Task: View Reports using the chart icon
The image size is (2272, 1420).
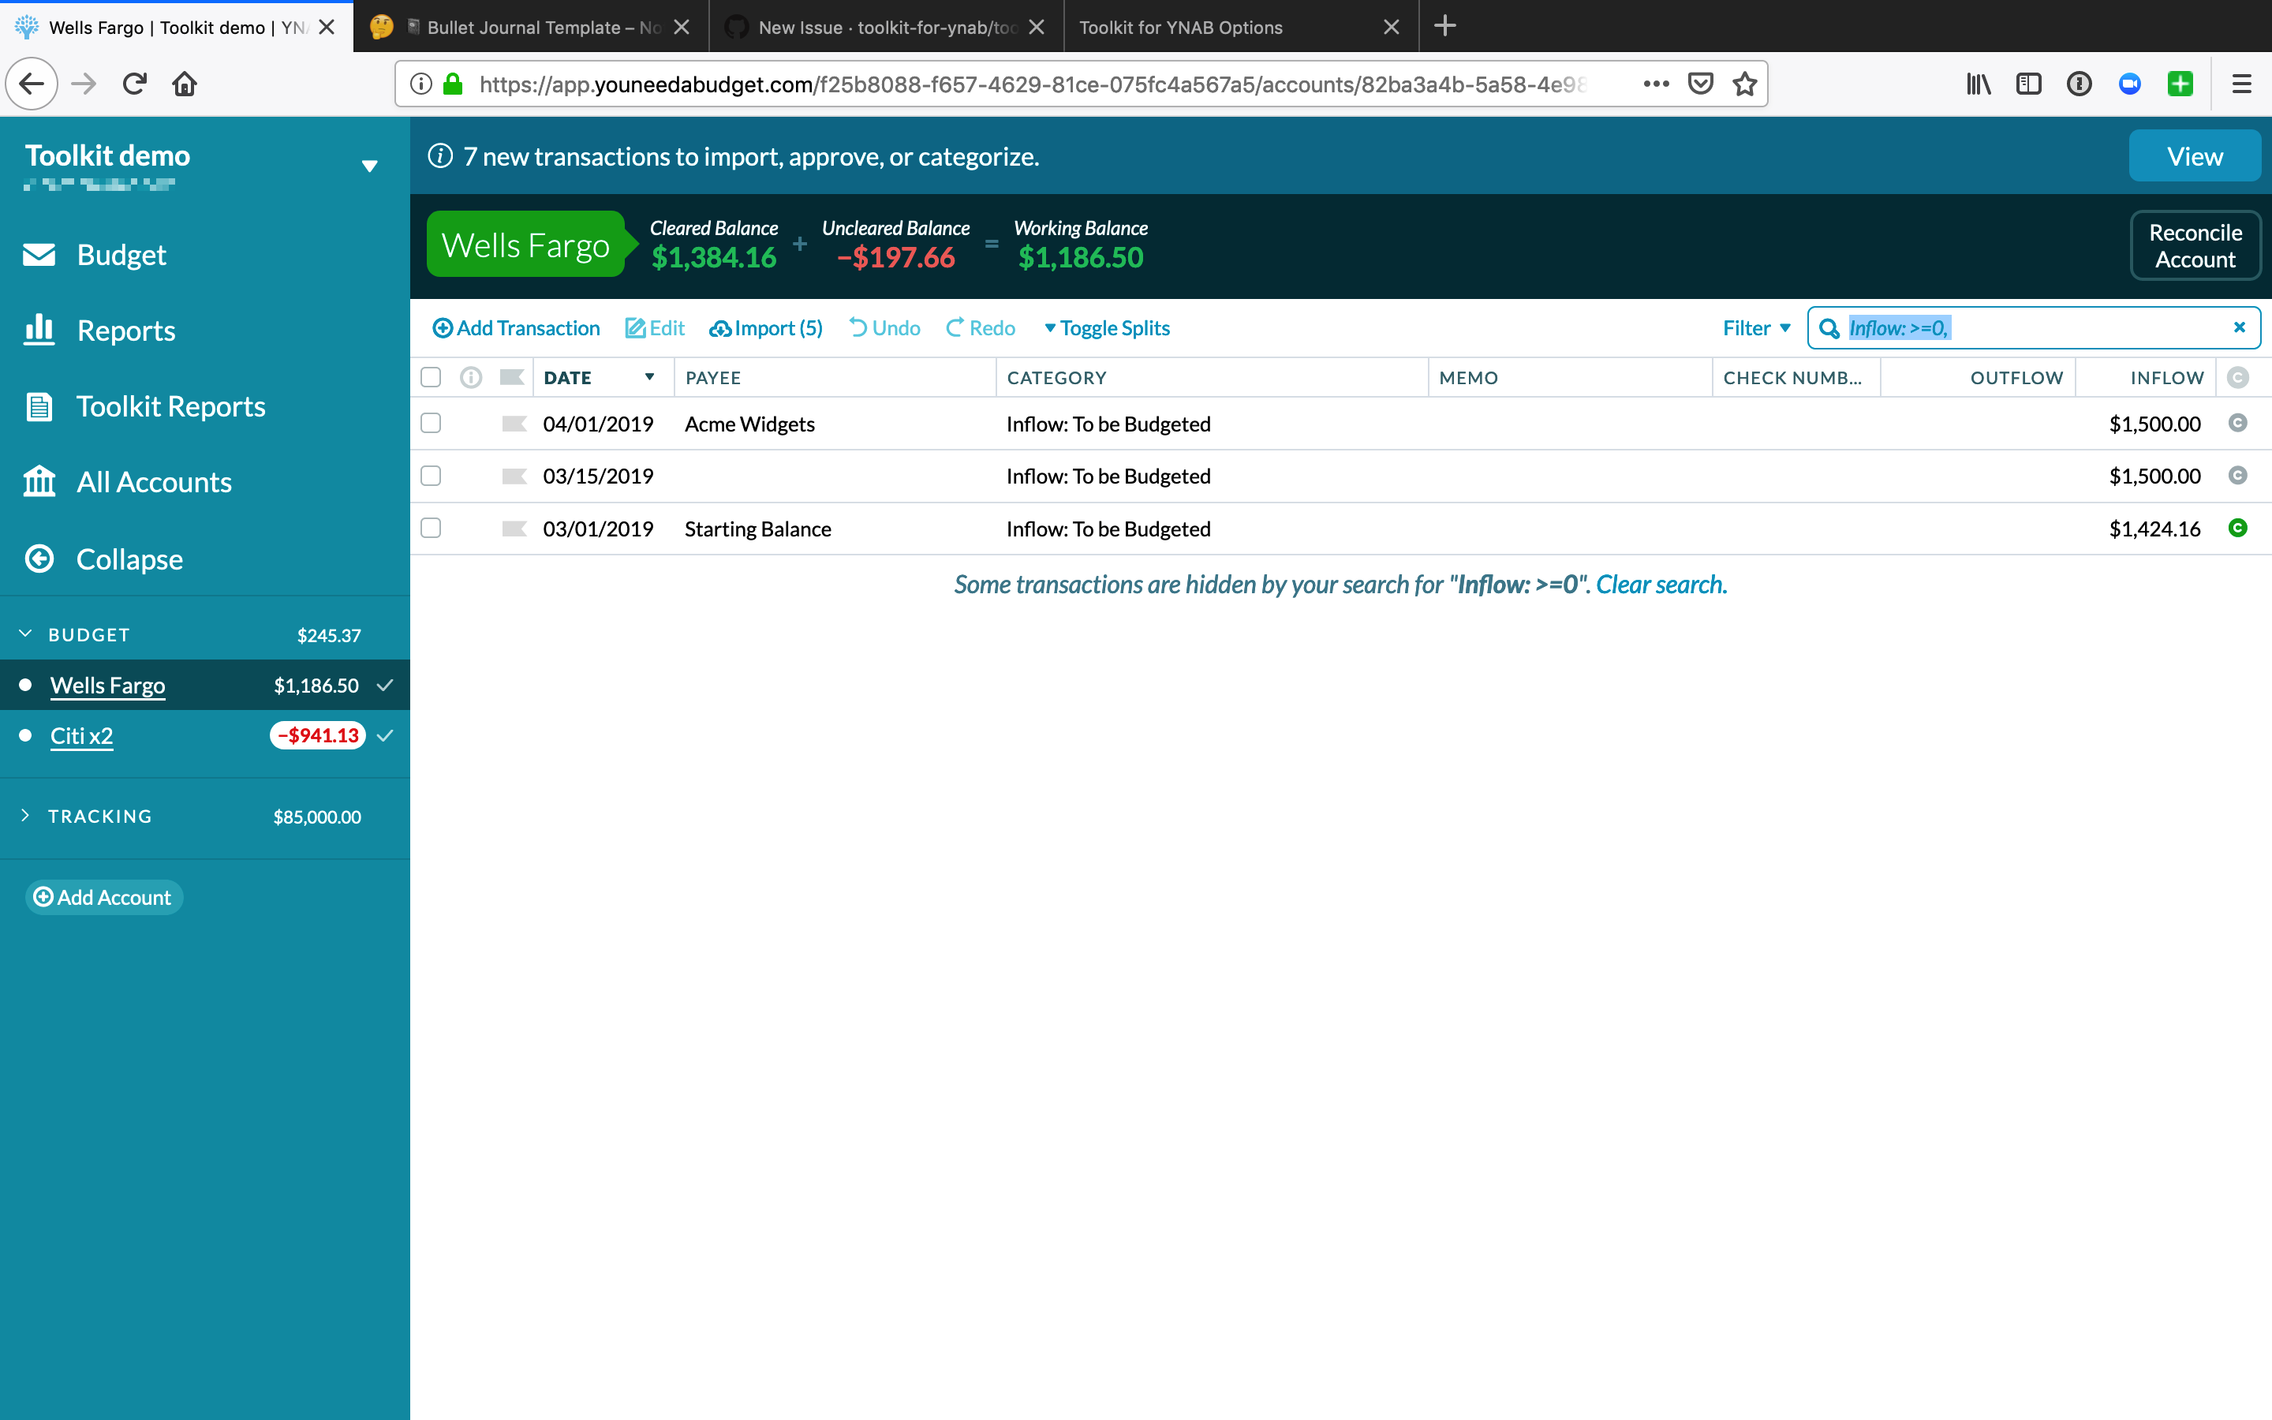Action: [39, 330]
